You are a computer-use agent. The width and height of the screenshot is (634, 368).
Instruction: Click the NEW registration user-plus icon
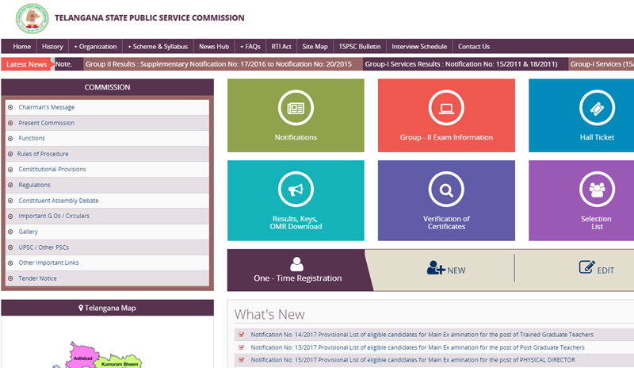click(x=436, y=268)
